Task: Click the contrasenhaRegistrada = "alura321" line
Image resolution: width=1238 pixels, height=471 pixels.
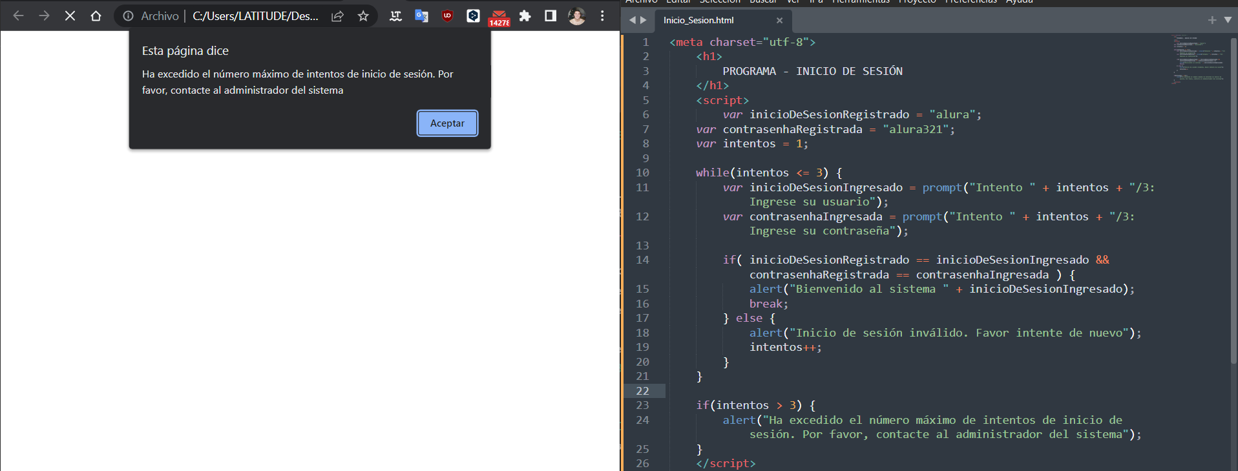Action: pyautogui.click(x=825, y=129)
